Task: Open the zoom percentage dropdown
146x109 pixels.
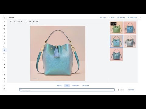Action: click(19, 21)
